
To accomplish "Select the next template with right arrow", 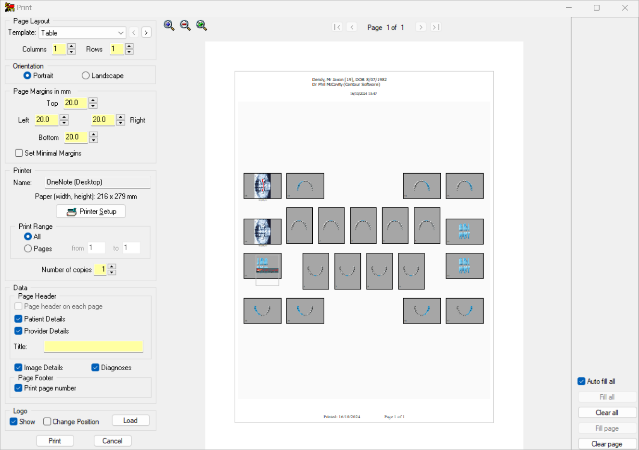I will 146,33.
